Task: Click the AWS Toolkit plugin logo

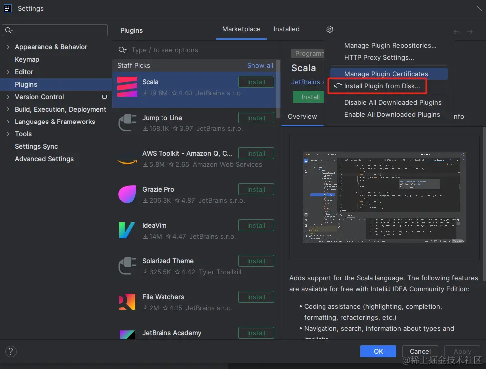Action: 127,161
